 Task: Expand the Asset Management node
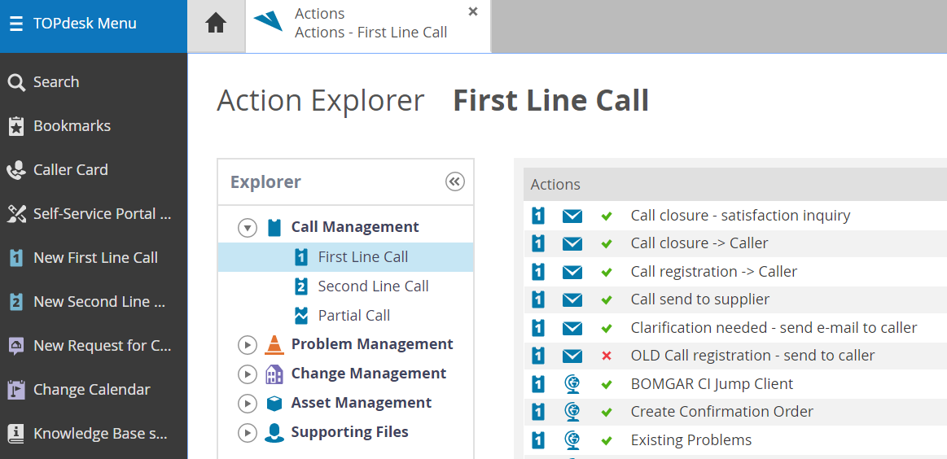[248, 404]
